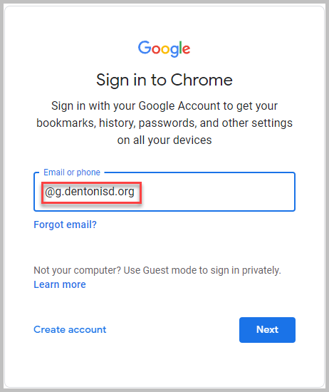329x392 pixels.
Task: Click the word 'bookmarks' in description
Action: click(66, 123)
